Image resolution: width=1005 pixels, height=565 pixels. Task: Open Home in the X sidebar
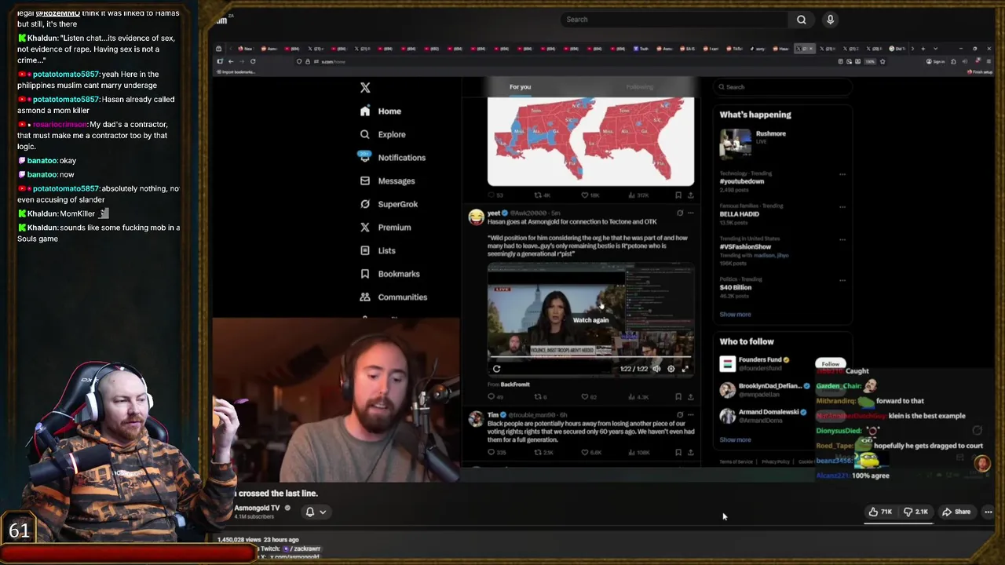click(x=381, y=111)
